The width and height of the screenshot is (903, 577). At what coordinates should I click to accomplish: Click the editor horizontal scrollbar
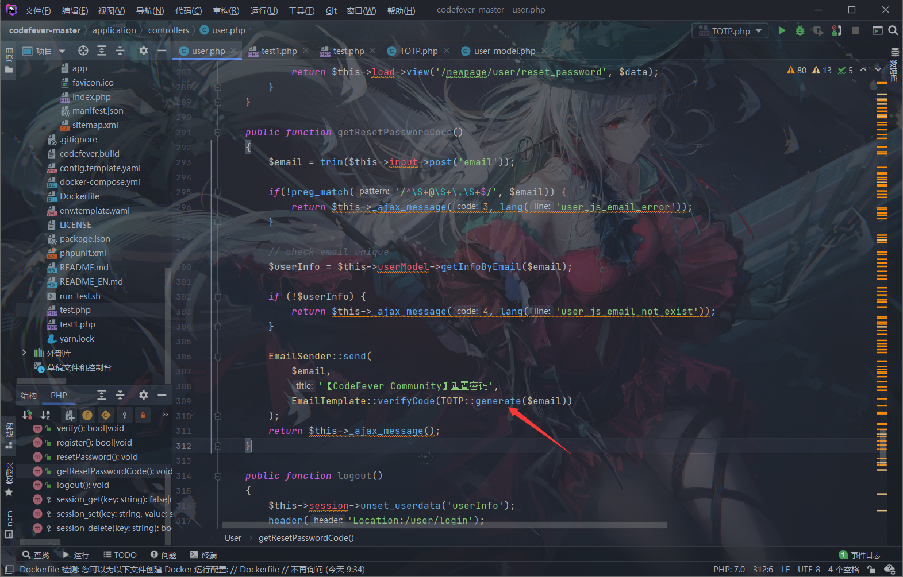point(445,524)
